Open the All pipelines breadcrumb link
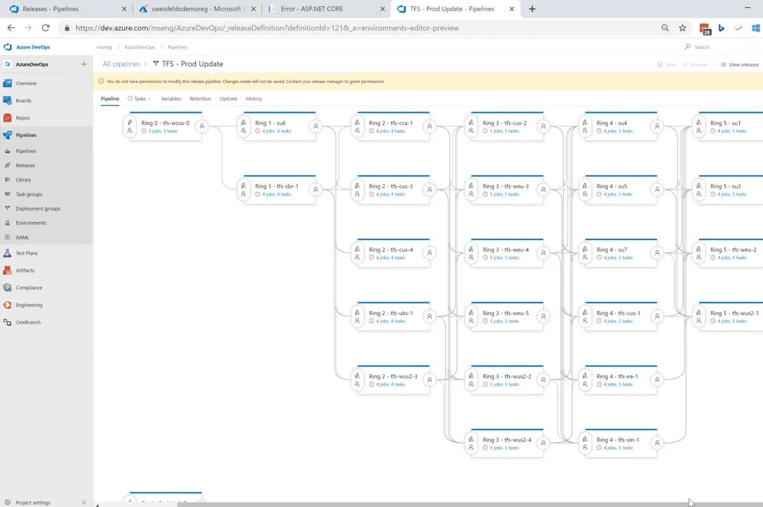 121,63
